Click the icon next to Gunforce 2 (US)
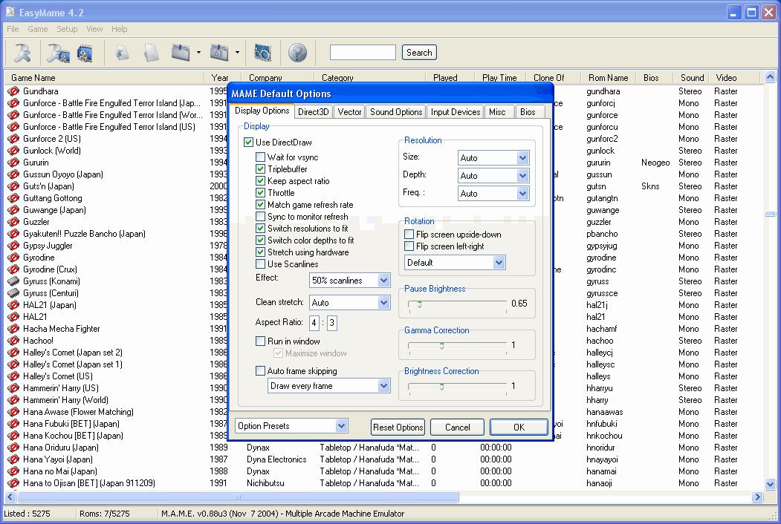The height and width of the screenshot is (524, 781). [13, 139]
